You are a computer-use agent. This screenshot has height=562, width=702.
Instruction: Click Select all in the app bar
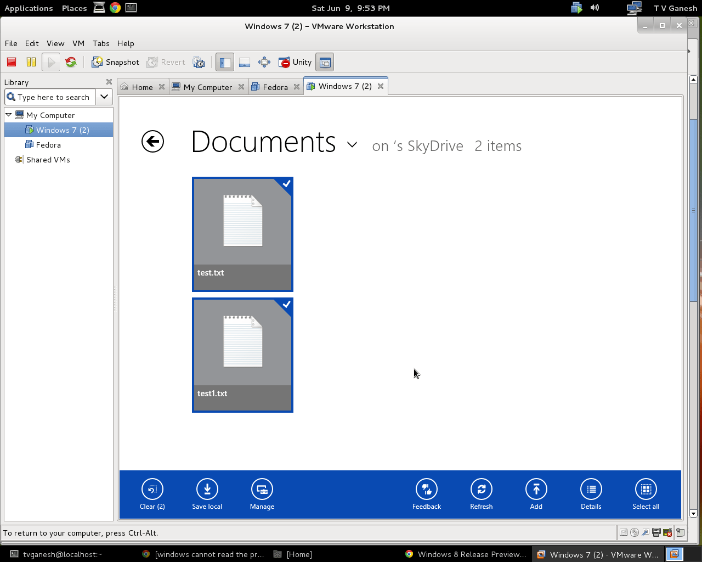click(646, 494)
